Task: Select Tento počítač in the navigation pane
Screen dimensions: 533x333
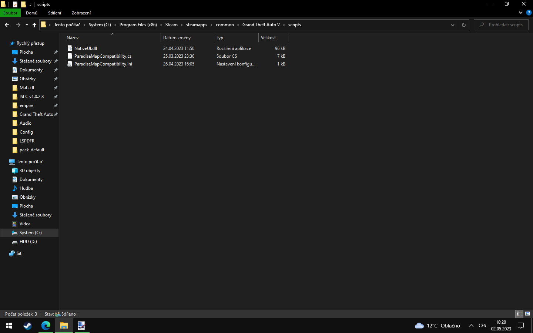Action: pos(30,162)
